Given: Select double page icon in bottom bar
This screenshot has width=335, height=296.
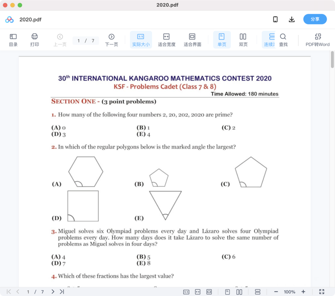Looking at the screenshot, I should 239,292.
